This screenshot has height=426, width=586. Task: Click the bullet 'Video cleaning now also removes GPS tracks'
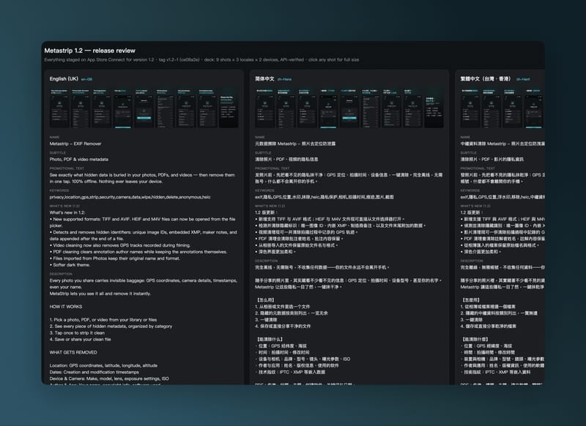(x=120, y=245)
